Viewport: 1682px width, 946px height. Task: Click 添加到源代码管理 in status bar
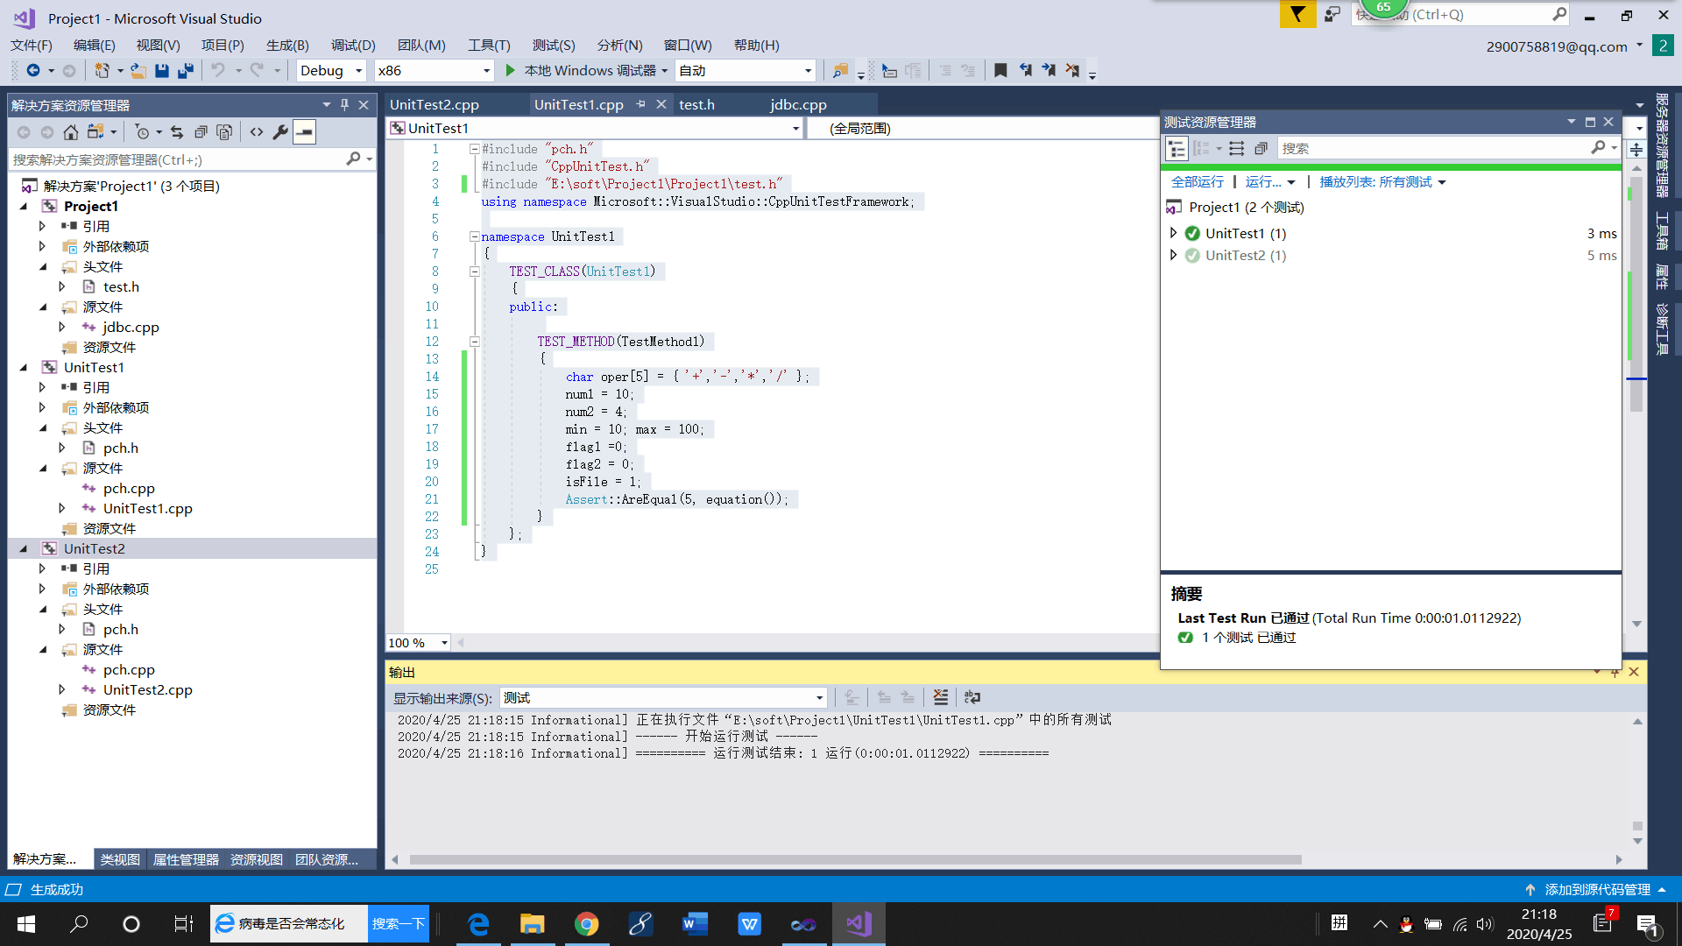(x=1596, y=889)
